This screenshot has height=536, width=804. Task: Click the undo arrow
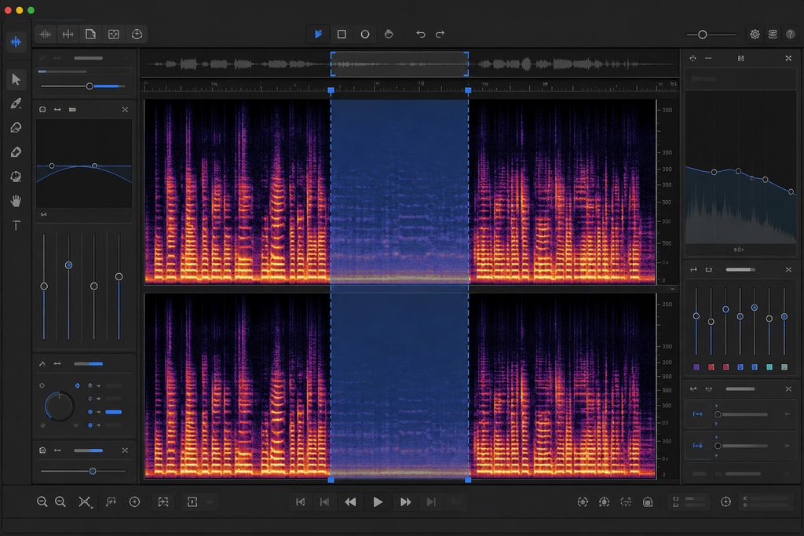click(x=421, y=34)
